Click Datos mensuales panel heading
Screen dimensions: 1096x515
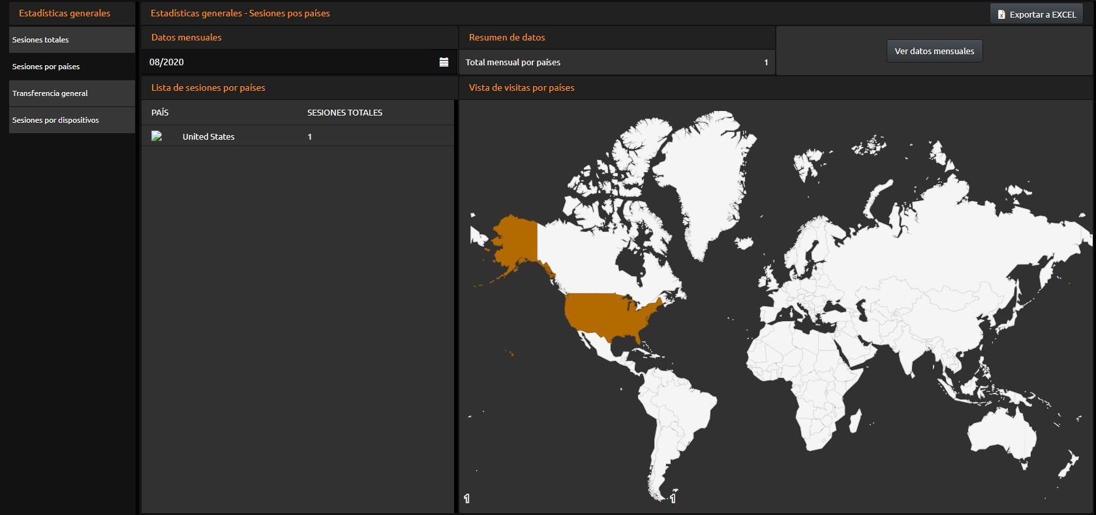pos(187,37)
